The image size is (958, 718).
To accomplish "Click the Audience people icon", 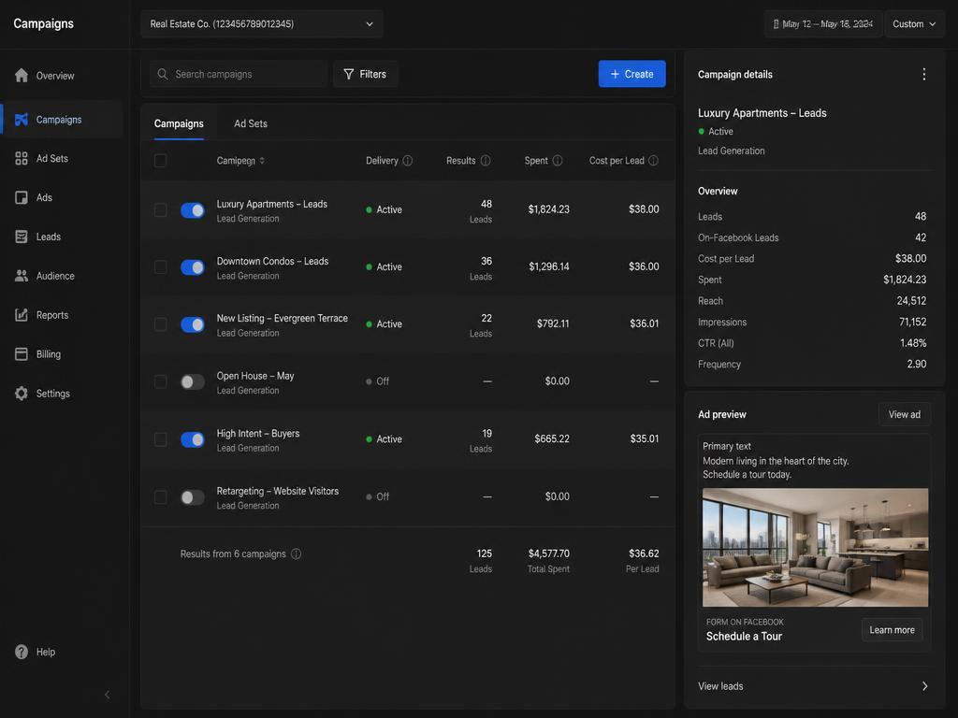I will coord(22,276).
